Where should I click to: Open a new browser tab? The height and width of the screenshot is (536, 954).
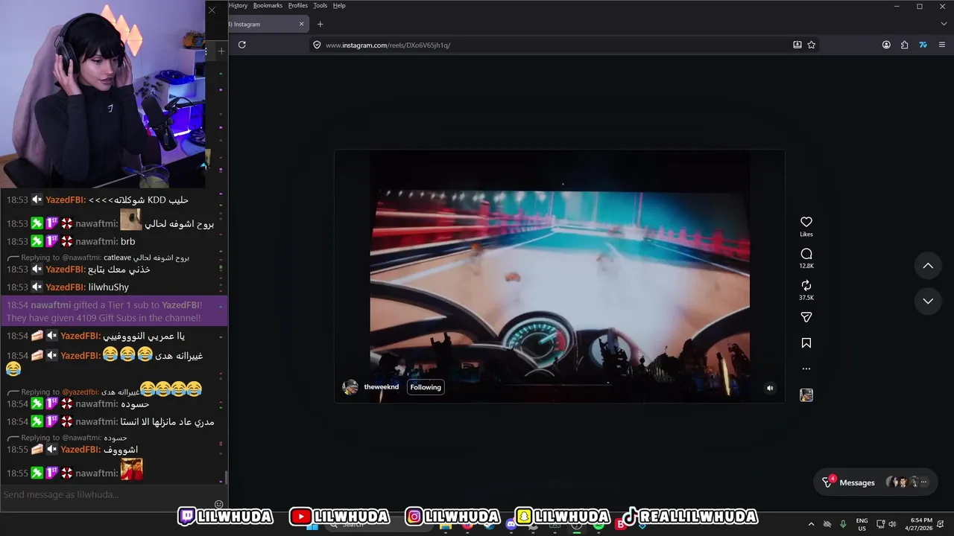pyautogui.click(x=320, y=24)
